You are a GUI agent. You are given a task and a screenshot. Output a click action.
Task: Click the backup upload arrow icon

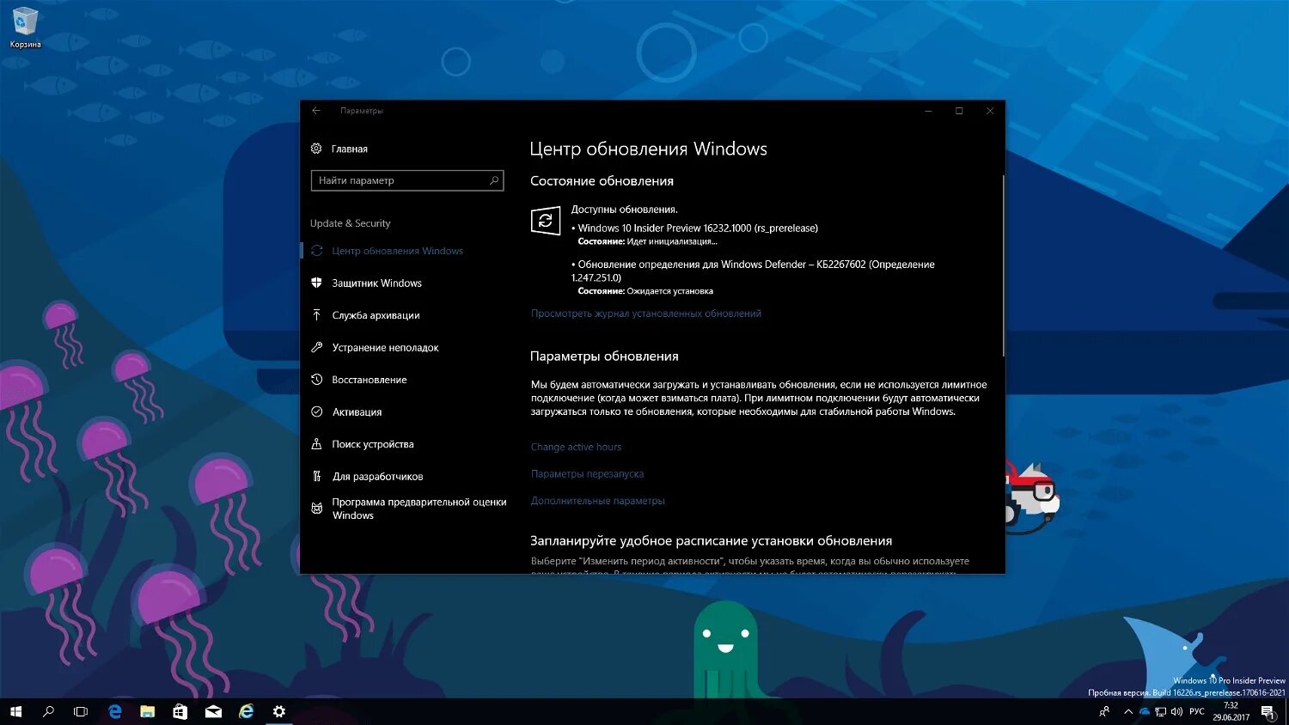(x=316, y=315)
